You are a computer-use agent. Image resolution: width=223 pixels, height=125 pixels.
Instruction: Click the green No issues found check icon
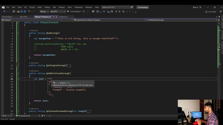(x=17, y=116)
